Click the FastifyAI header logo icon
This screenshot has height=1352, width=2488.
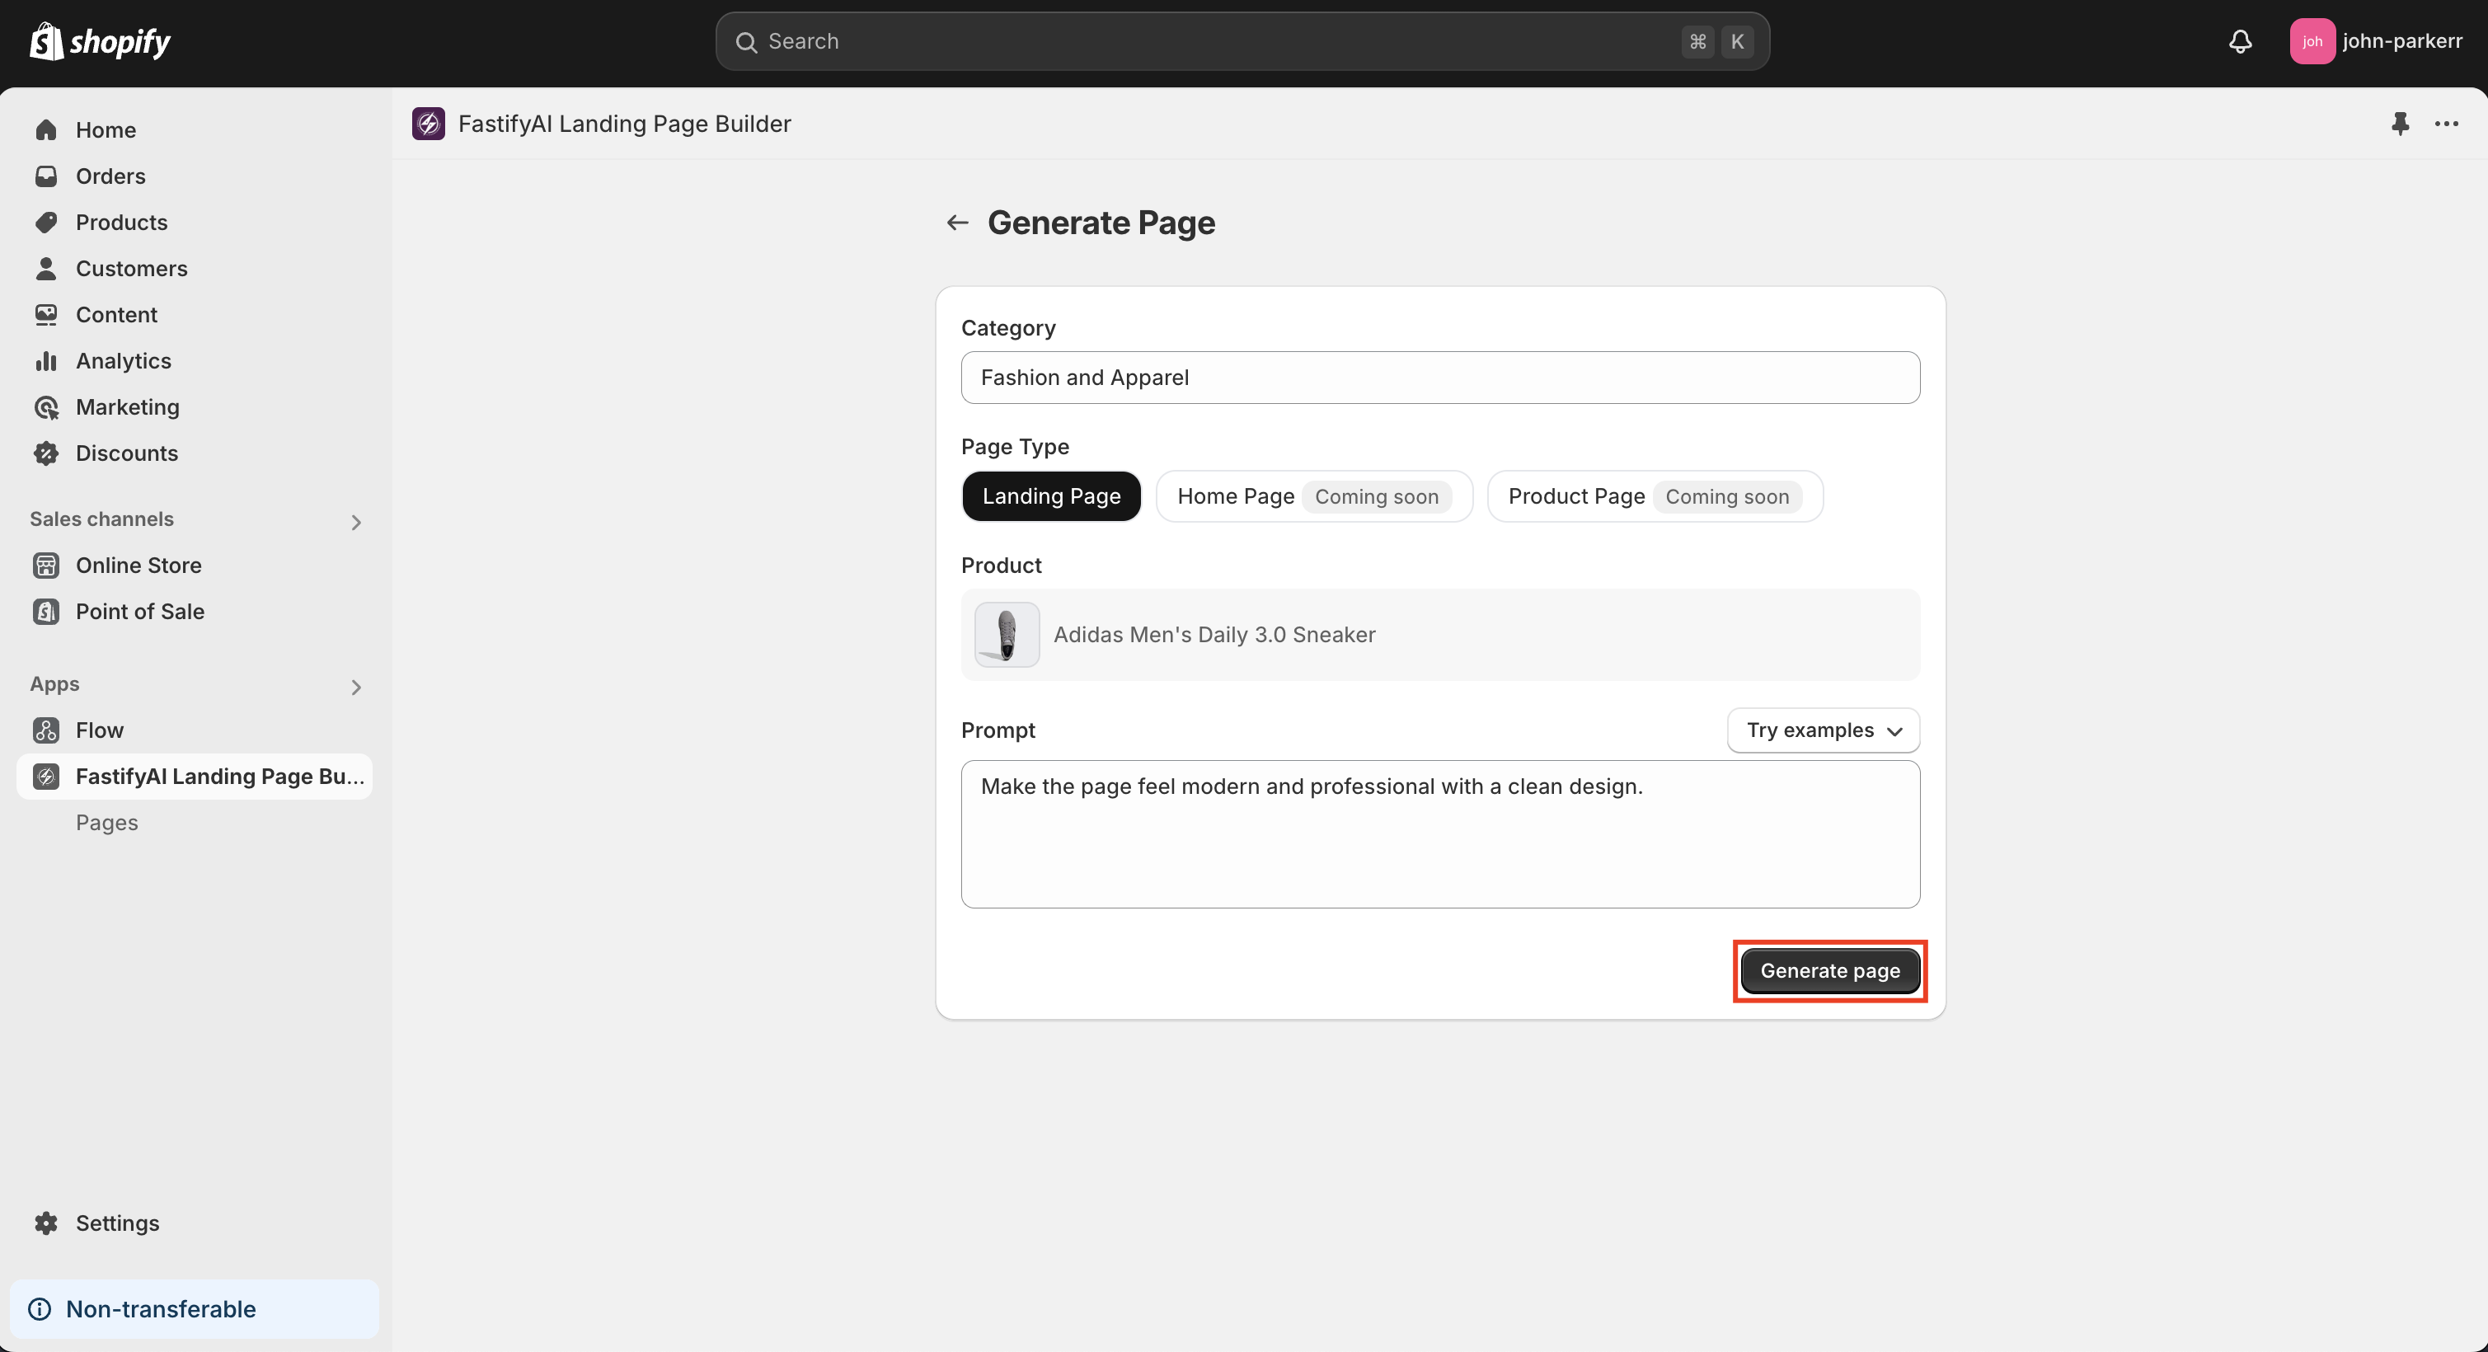[429, 124]
